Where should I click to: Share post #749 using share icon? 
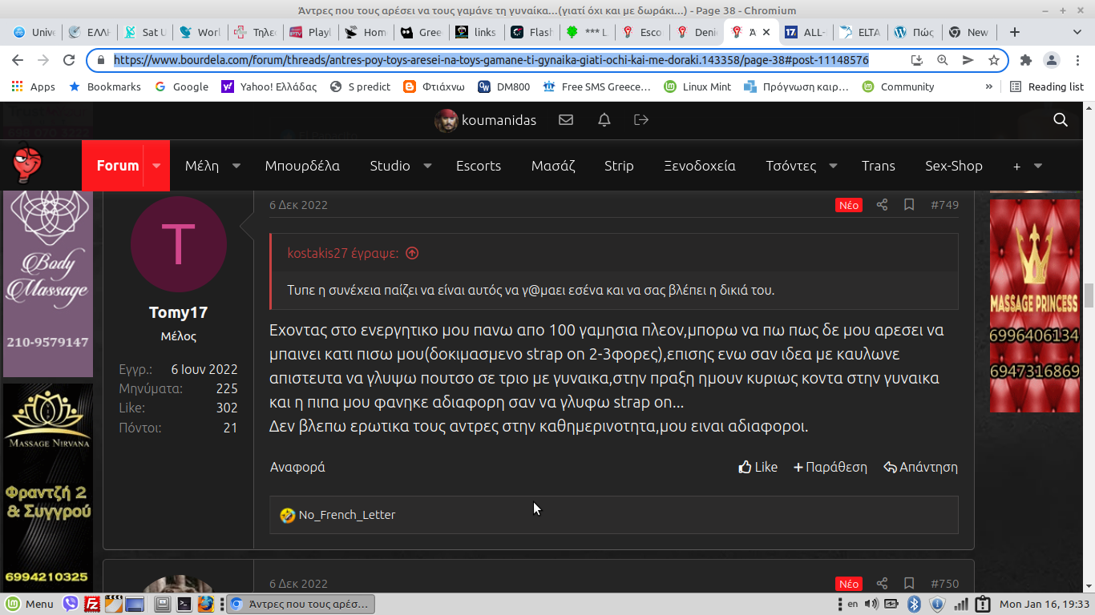click(x=882, y=205)
